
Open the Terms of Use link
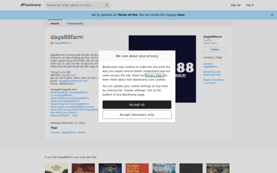128,15
